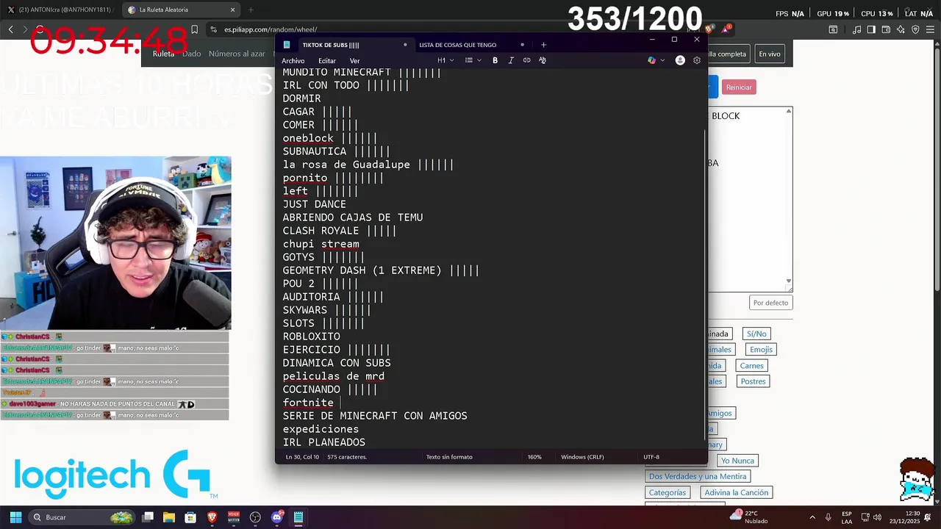Click the En vivo button

(x=770, y=54)
